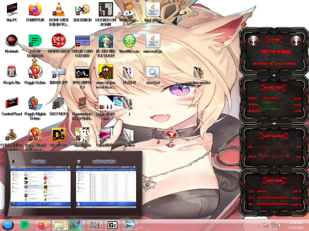
Task: Open the taskbar clock showing 3:44 PM
Action: (296, 225)
